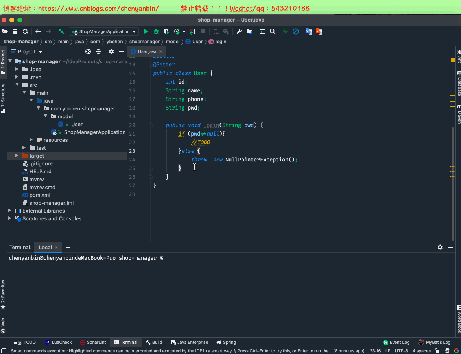The image size is (461, 354).
Task: Open Project panel gear options
Action: point(111,51)
